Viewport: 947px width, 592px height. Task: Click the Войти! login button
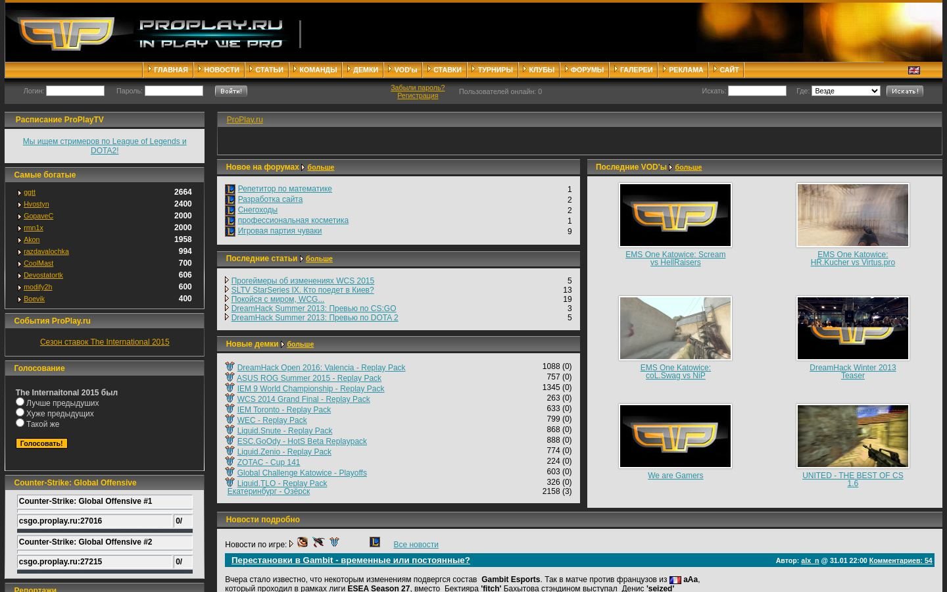(x=231, y=91)
